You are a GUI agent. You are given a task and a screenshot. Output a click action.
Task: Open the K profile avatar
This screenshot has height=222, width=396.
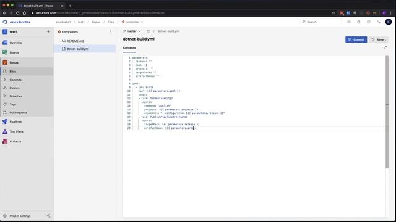(389, 22)
